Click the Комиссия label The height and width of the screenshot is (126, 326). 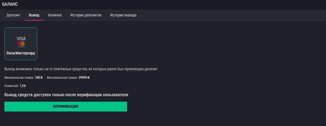click(11, 86)
